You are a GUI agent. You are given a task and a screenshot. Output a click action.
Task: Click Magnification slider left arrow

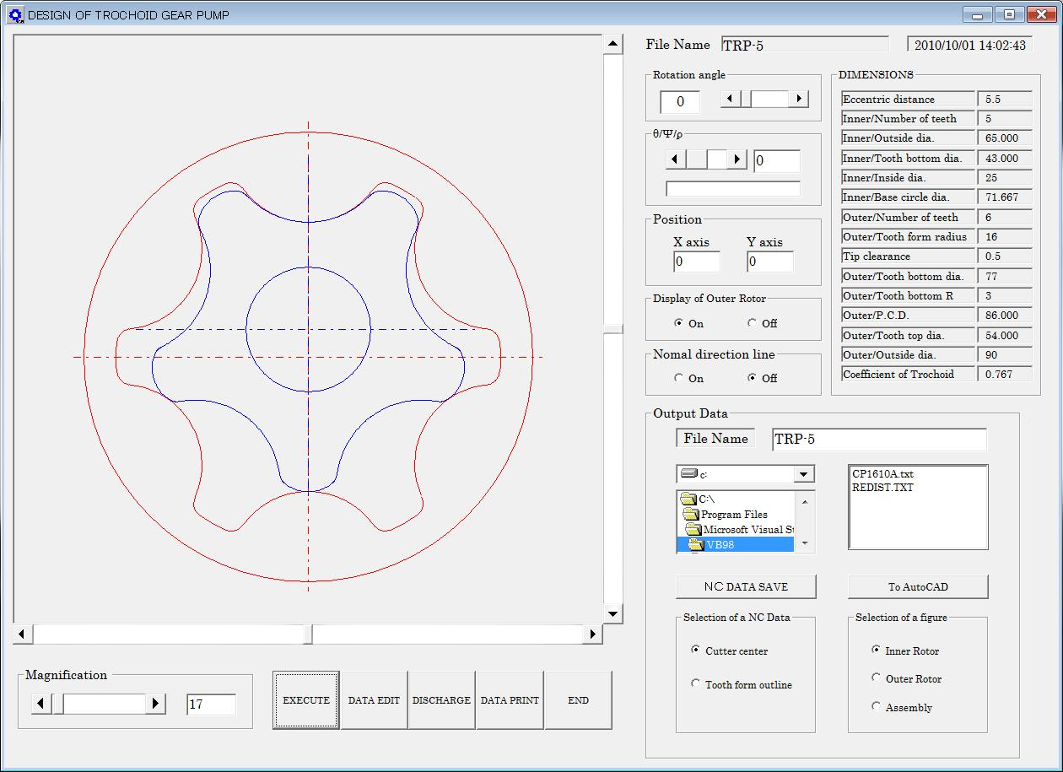pyautogui.click(x=42, y=704)
